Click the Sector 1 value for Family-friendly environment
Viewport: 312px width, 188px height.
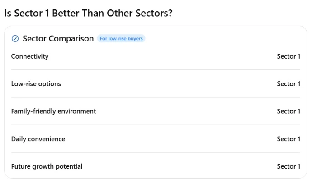[x=288, y=111]
